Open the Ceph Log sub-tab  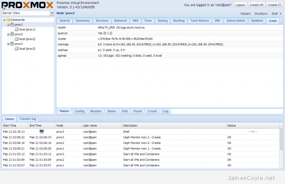pos(165,111)
